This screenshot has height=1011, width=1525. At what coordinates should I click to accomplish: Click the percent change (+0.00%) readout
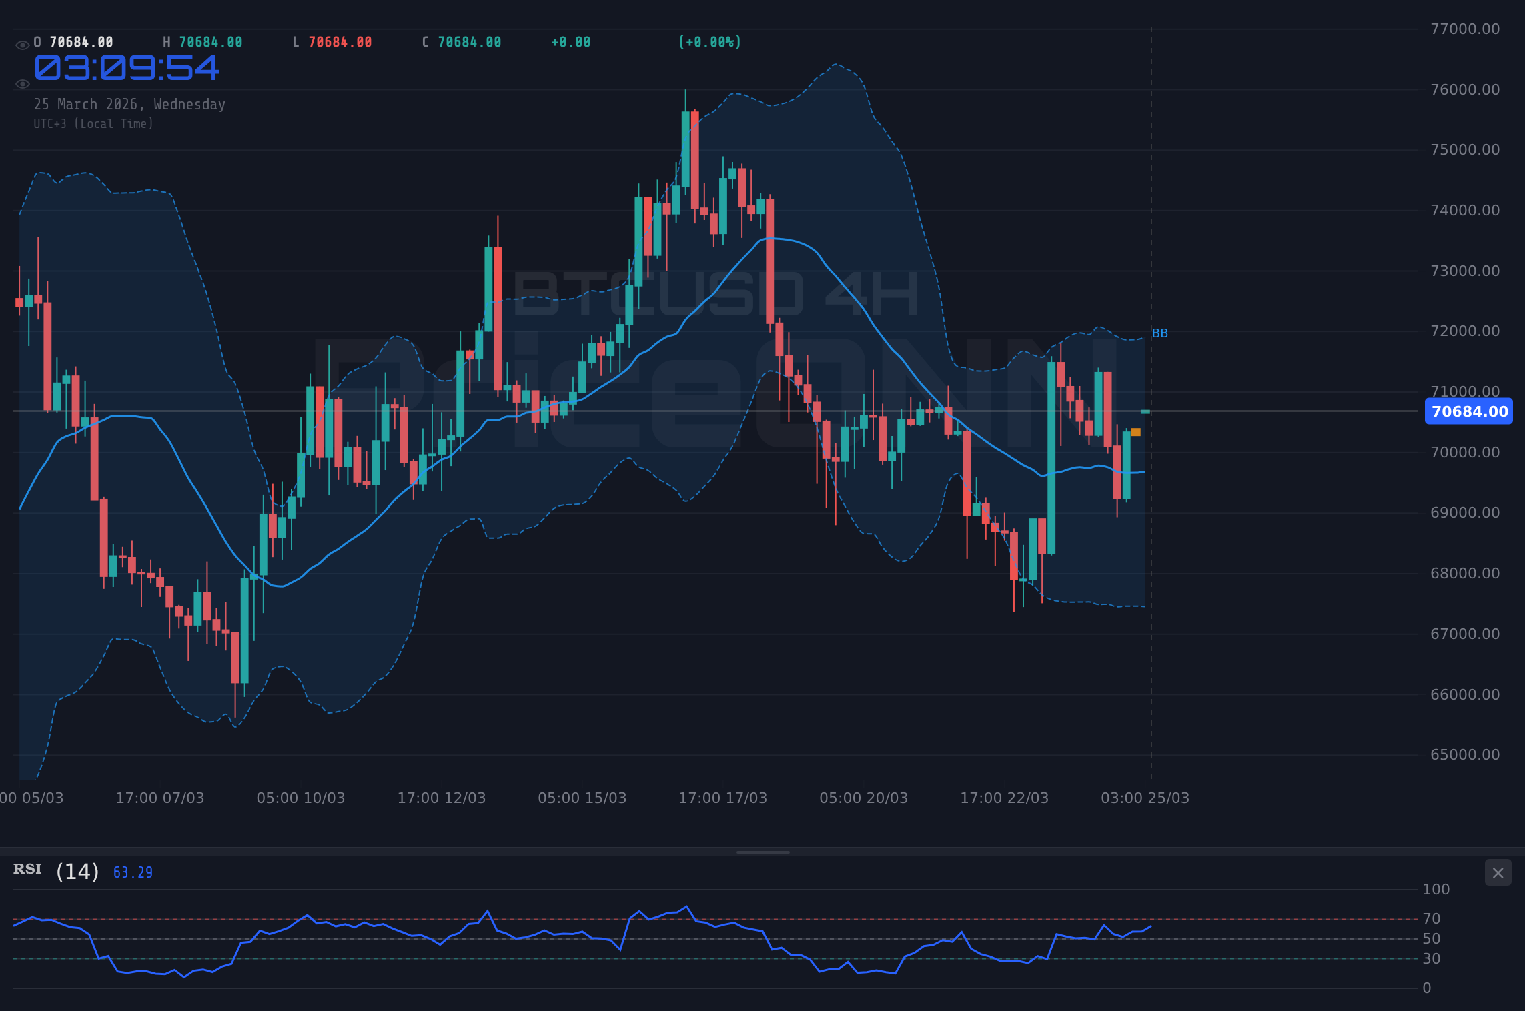point(709,41)
